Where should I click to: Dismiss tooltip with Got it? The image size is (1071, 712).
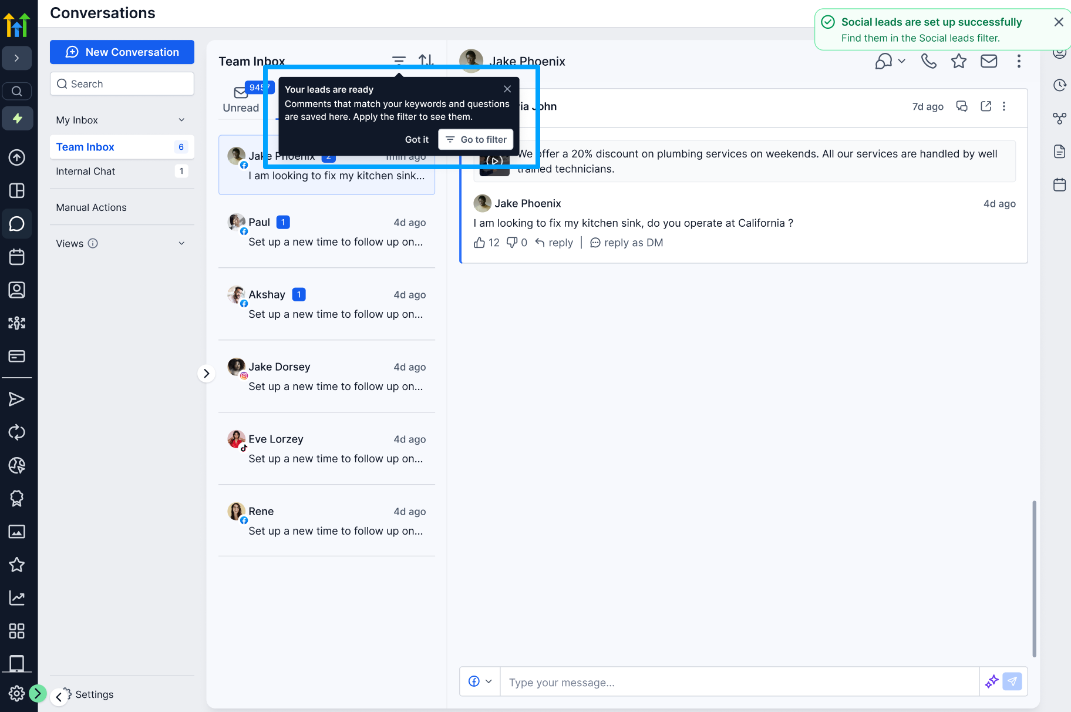pos(417,139)
